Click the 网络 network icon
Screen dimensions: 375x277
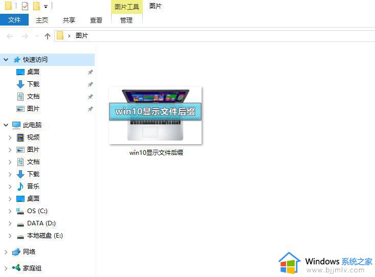16,252
